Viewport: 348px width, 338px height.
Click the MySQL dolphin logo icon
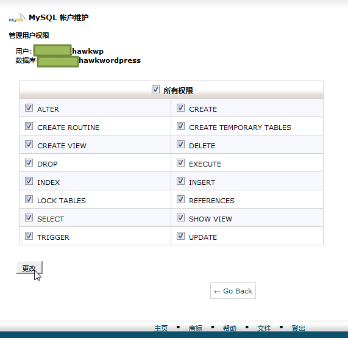pyautogui.click(x=17, y=18)
